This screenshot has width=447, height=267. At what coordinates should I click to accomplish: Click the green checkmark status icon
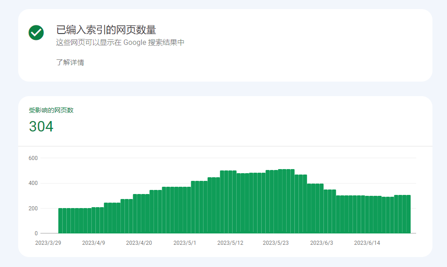click(x=36, y=33)
